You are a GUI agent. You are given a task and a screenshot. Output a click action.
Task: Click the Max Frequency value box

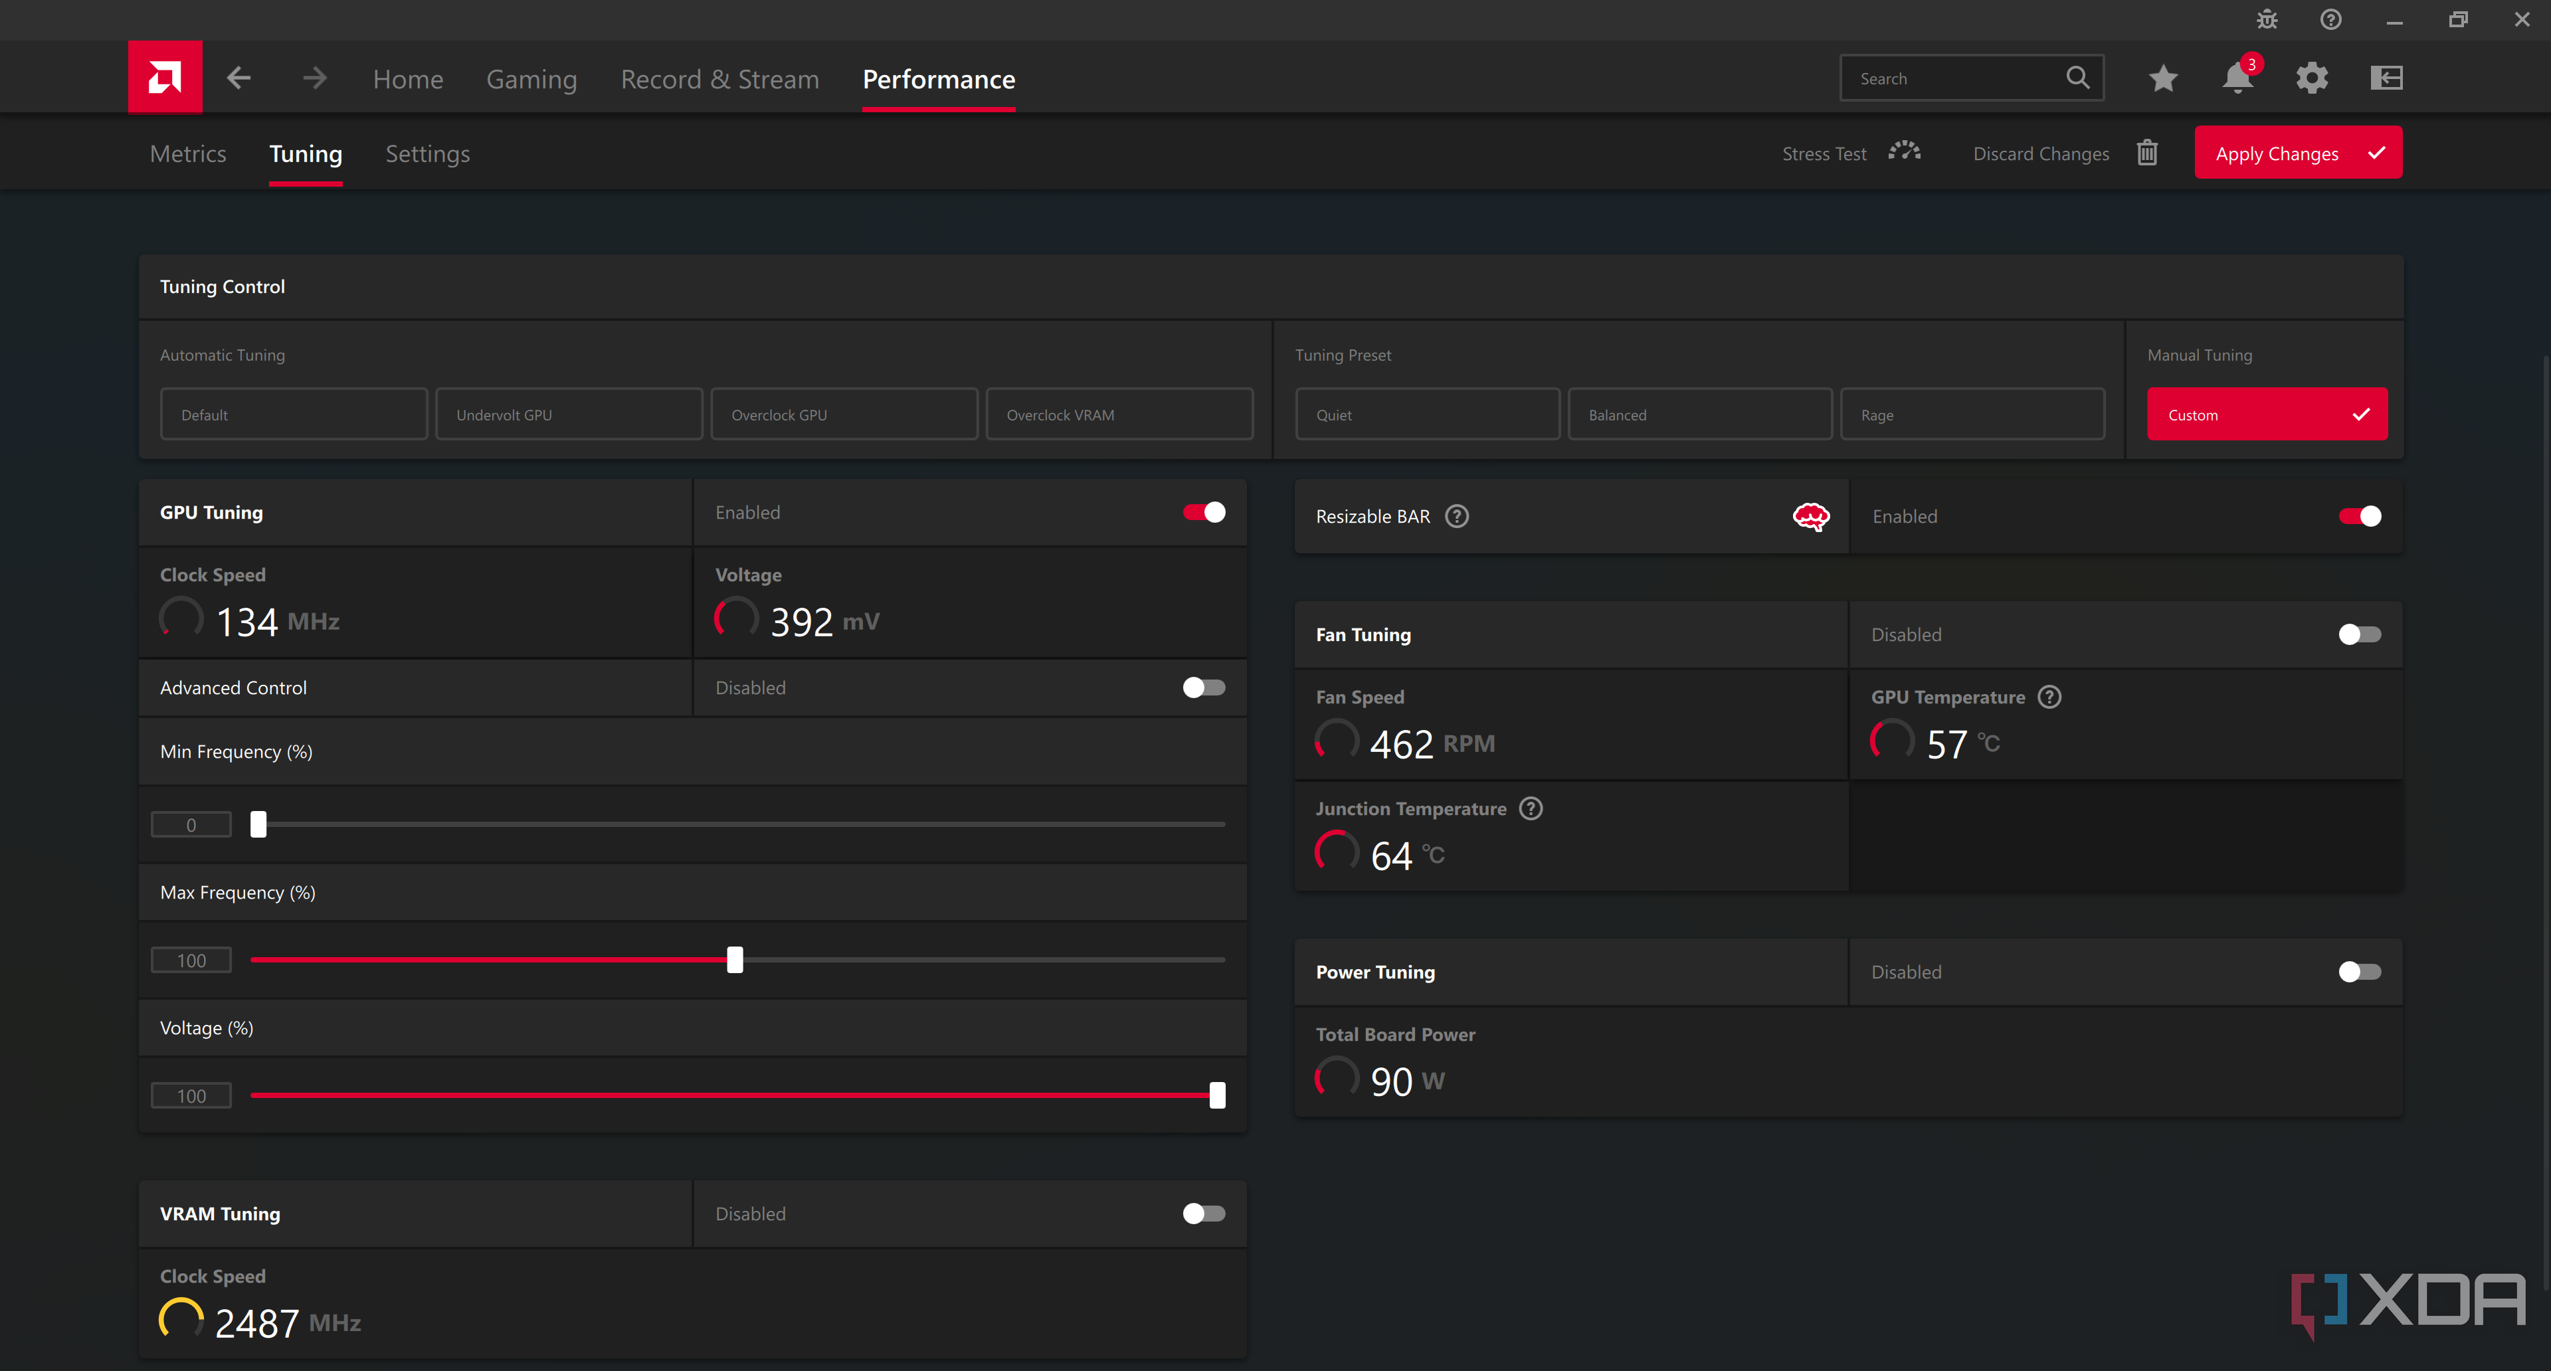pyautogui.click(x=191, y=959)
